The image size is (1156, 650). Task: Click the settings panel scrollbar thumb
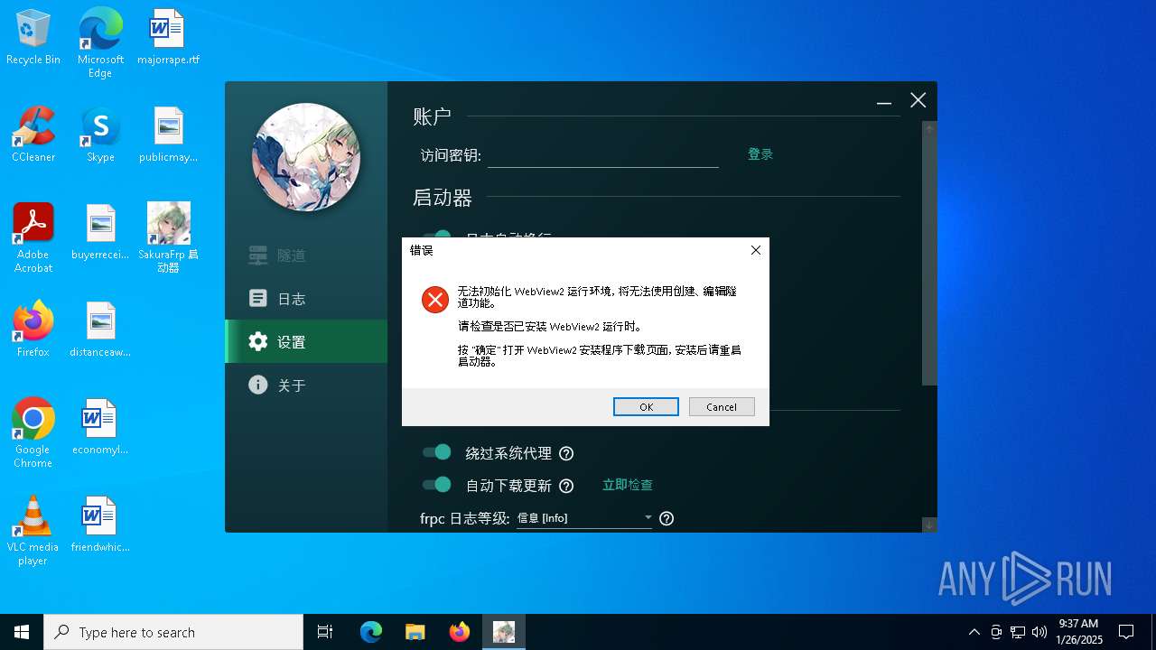929,261
